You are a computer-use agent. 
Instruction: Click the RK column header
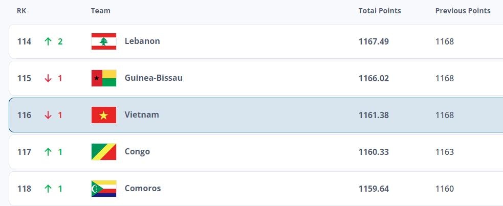(21, 11)
